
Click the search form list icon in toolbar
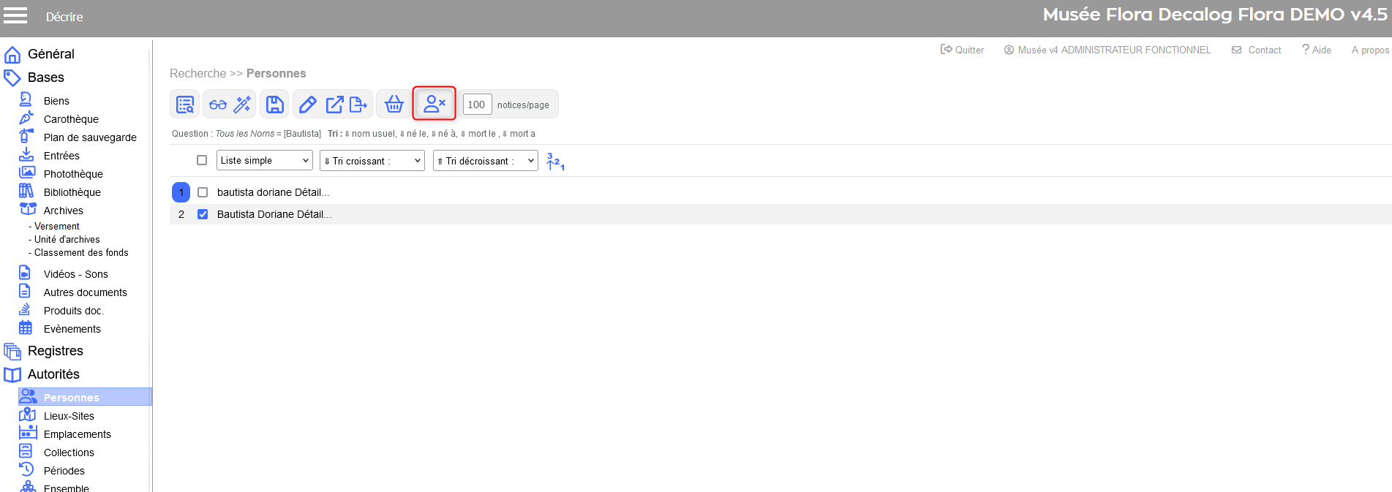pos(185,105)
